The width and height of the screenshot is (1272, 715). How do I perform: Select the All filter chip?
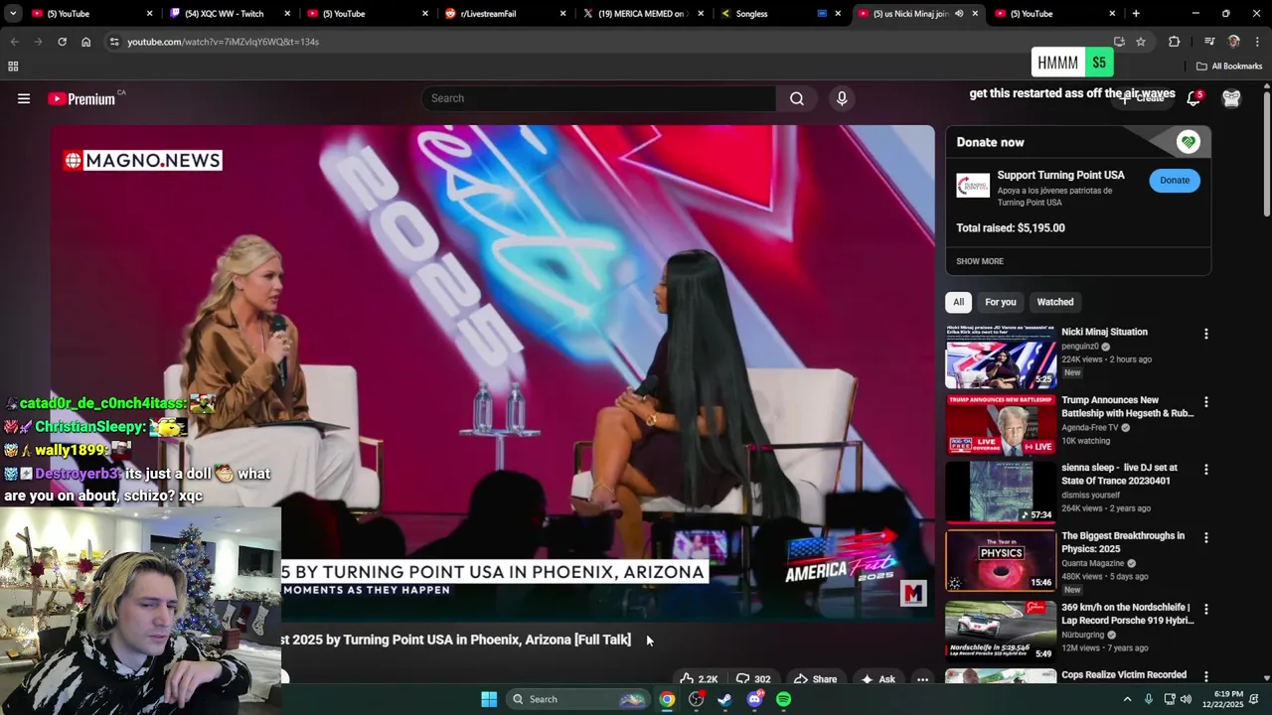[x=958, y=302]
